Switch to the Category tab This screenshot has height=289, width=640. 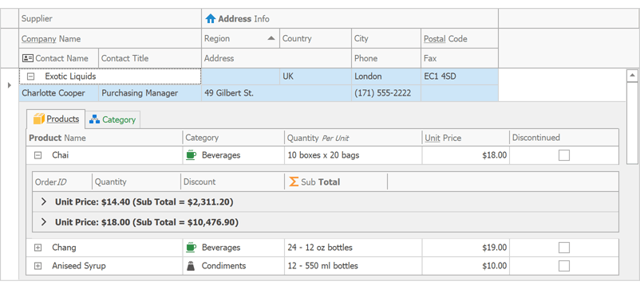[113, 119]
